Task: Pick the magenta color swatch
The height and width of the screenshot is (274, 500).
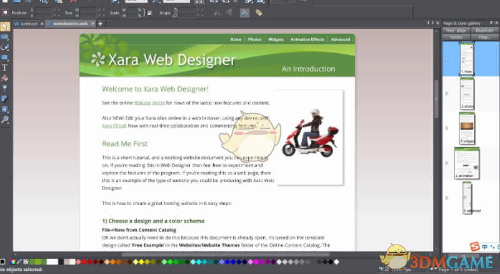Action: [256, 262]
